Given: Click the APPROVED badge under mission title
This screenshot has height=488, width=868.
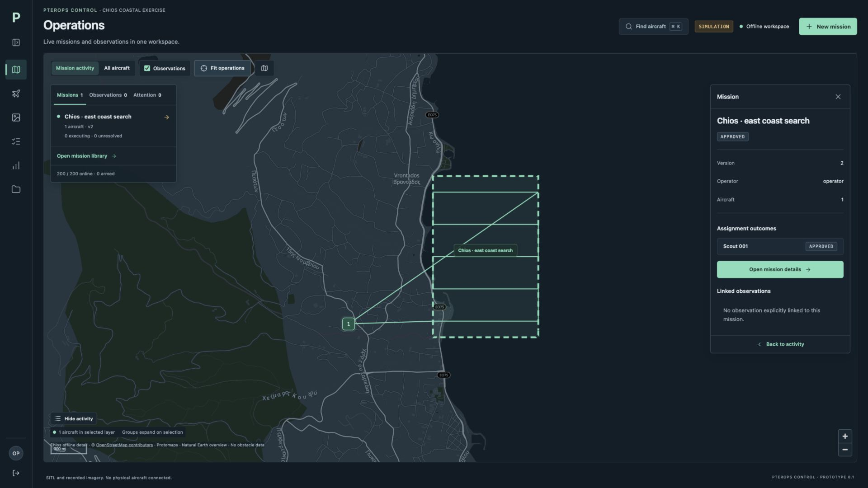Looking at the screenshot, I should tap(732, 137).
